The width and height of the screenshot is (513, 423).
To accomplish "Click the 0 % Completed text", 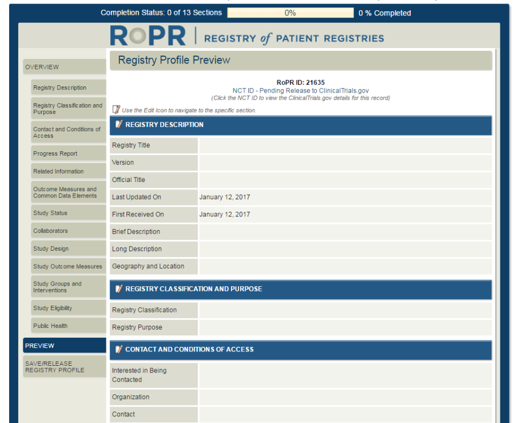I will 385,13.
